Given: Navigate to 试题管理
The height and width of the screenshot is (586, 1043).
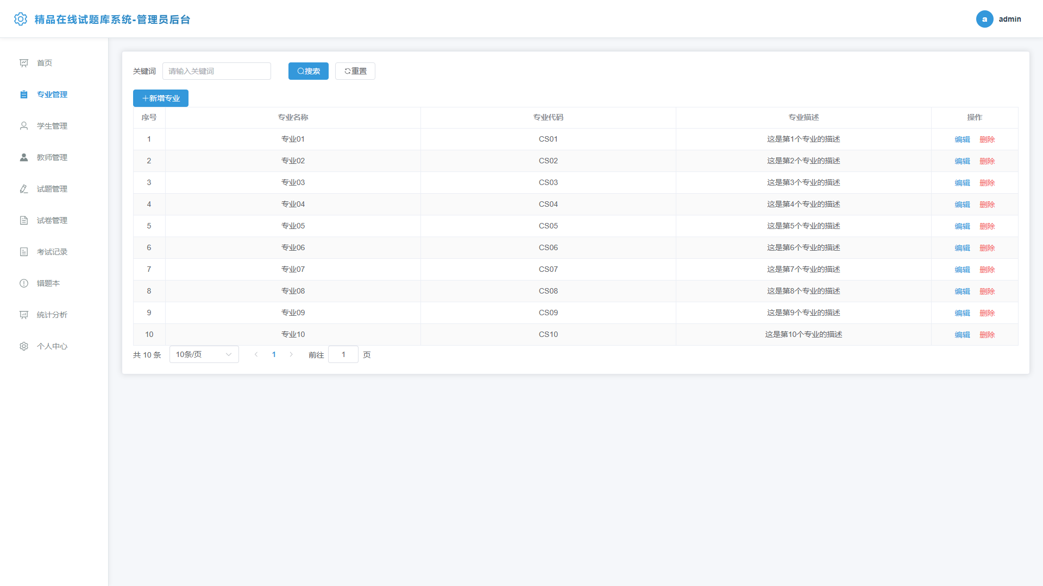Looking at the screenshot, I should click(54, 189).
